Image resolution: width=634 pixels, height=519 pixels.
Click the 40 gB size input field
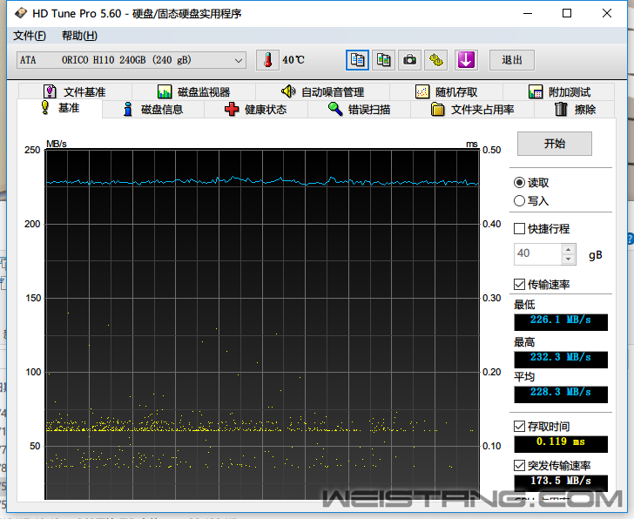(x=538, y=254)
